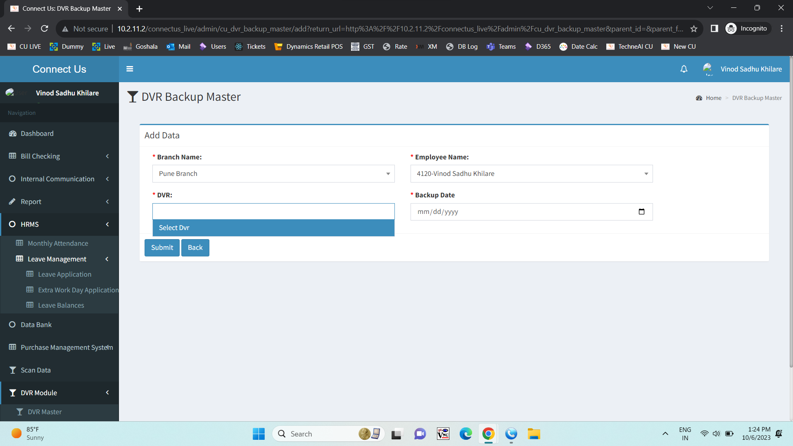The height and width of the screenshot is (446, 793).
Task: Click the browser address bar URL
Action: 400,29
